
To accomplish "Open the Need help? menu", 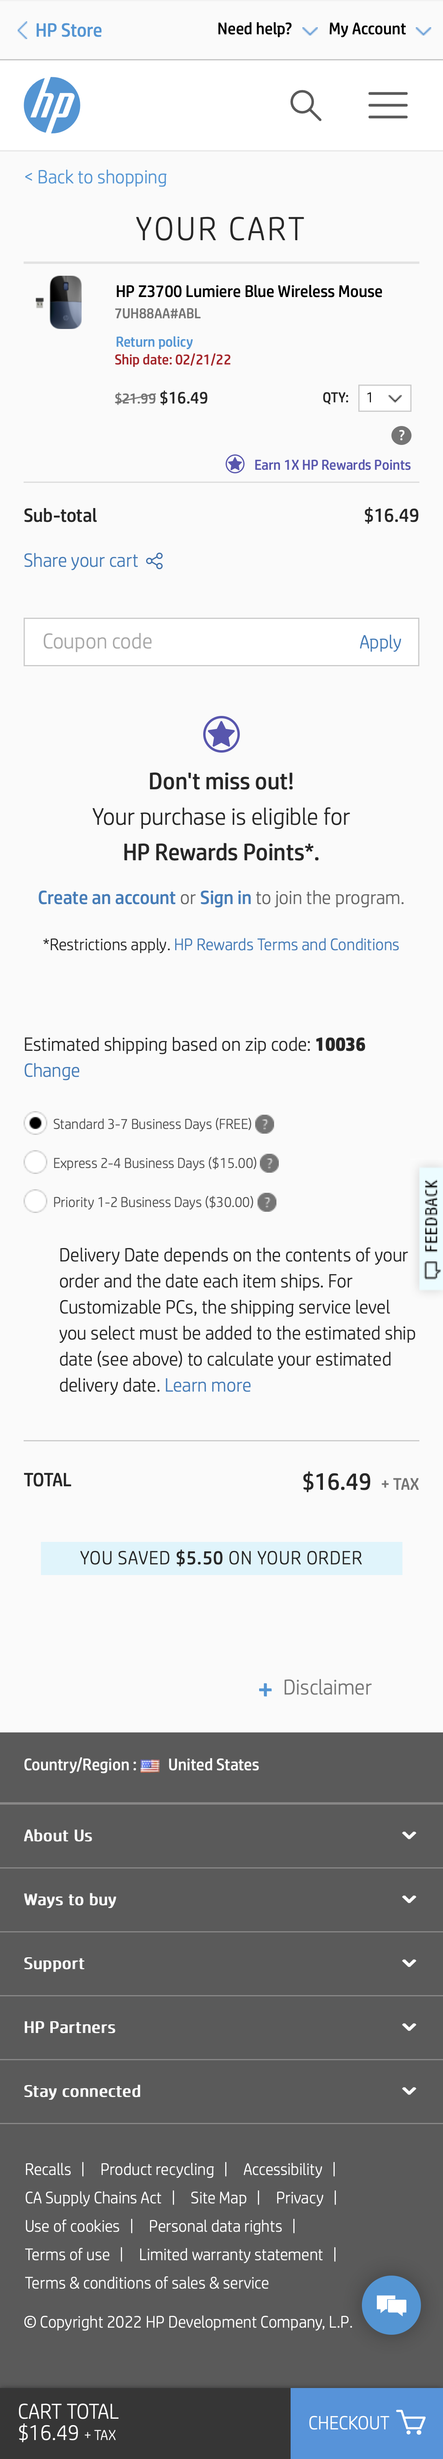I will click(x=267, y=30).
